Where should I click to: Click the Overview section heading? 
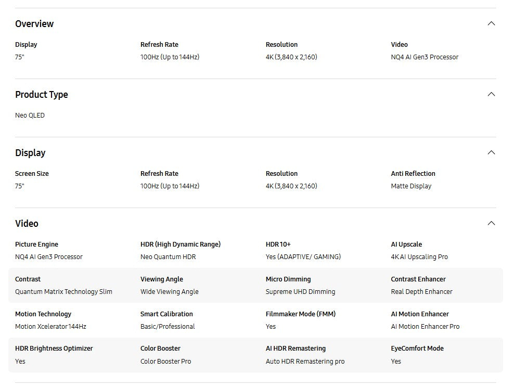(34, 24)
